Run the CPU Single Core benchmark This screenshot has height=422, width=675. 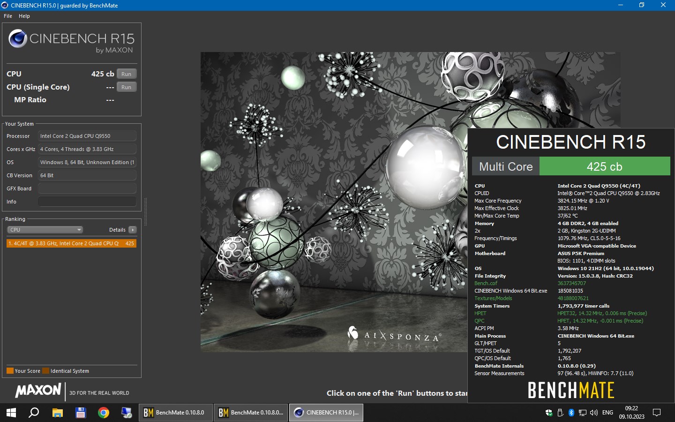[x=127, y=87]
